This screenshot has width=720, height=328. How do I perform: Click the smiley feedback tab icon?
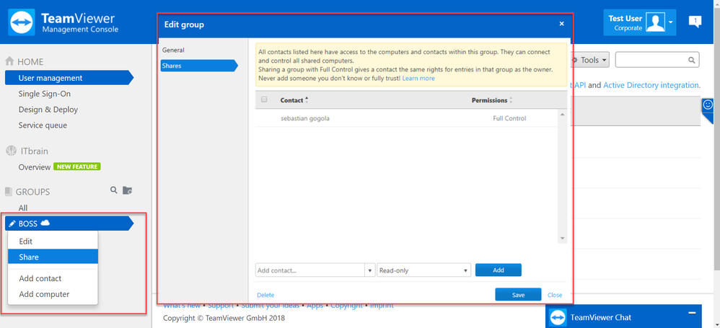[708, 105]
